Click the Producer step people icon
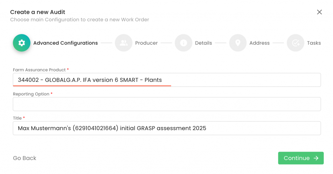The height and width of the screenshot is (174, 333). [124, 43]
